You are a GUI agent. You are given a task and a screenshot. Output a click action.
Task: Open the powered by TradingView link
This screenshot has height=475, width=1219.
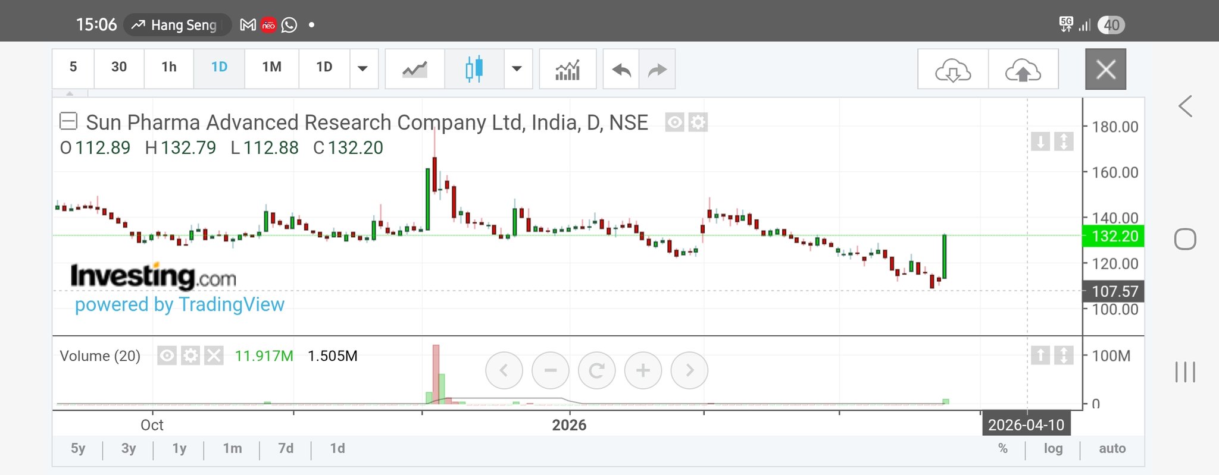tap(180, 304)
